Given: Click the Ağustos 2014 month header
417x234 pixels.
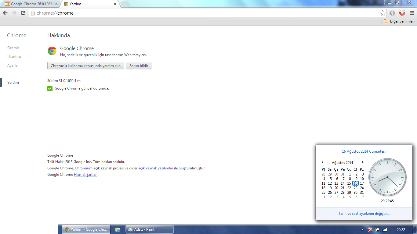Looking at the screenshot, I should click(343, 163).
